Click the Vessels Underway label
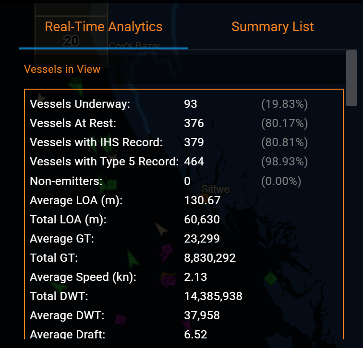 coord(80,104)
